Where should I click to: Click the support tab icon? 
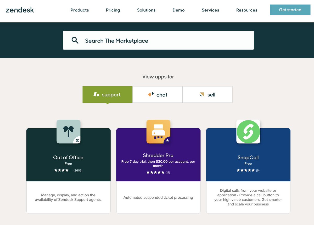97,94
